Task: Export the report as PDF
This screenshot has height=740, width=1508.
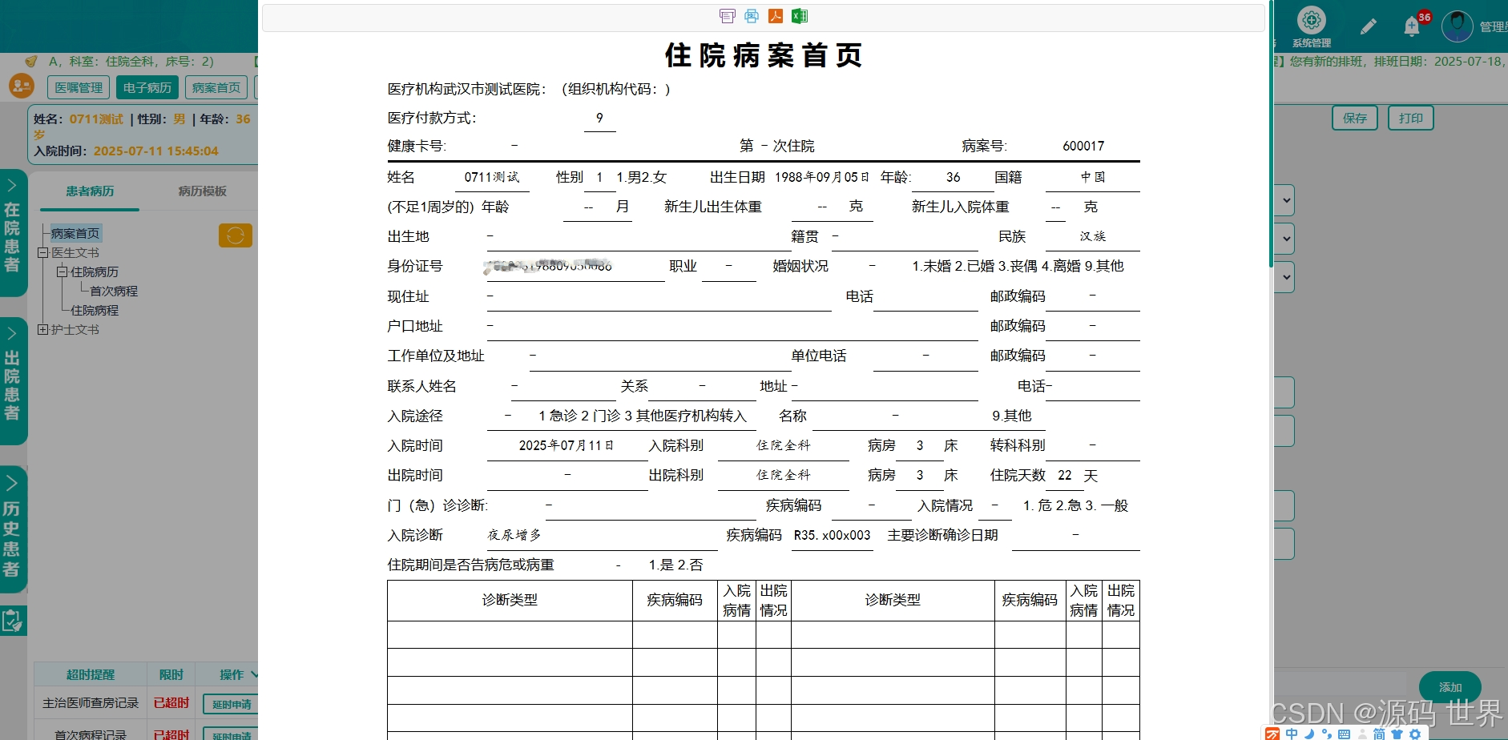Action: tap(776, 16)
